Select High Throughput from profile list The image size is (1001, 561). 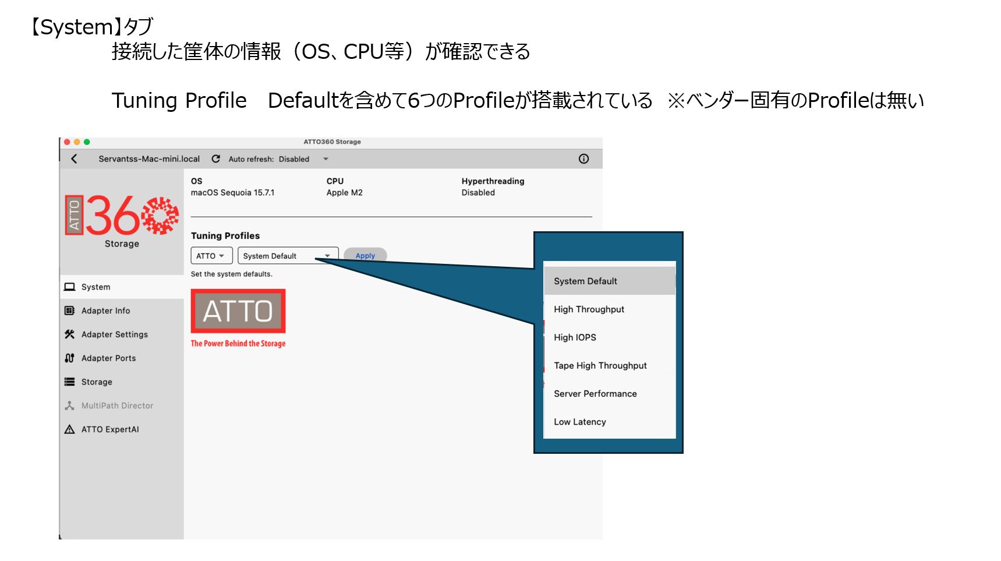pos(589,309)
